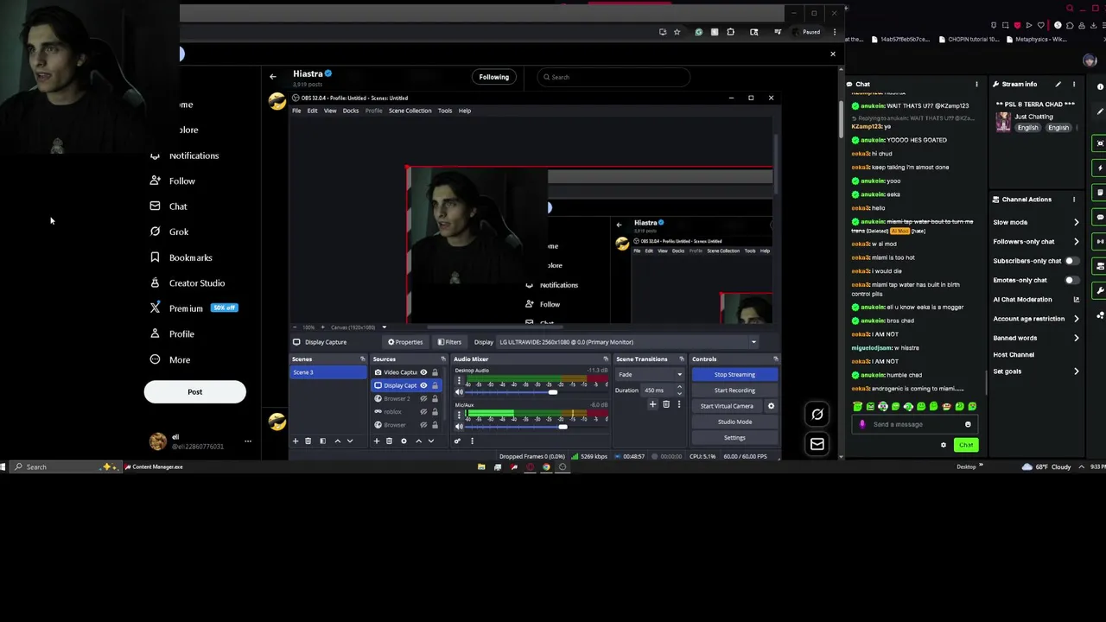
Task: Open Chat panel three-dots menu
Action: 976,85
